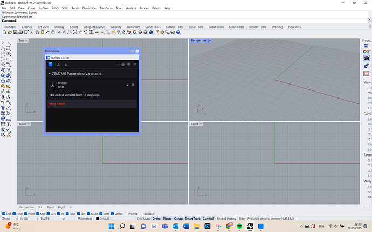Click the blue Render sphere icon

pos(151,32)
